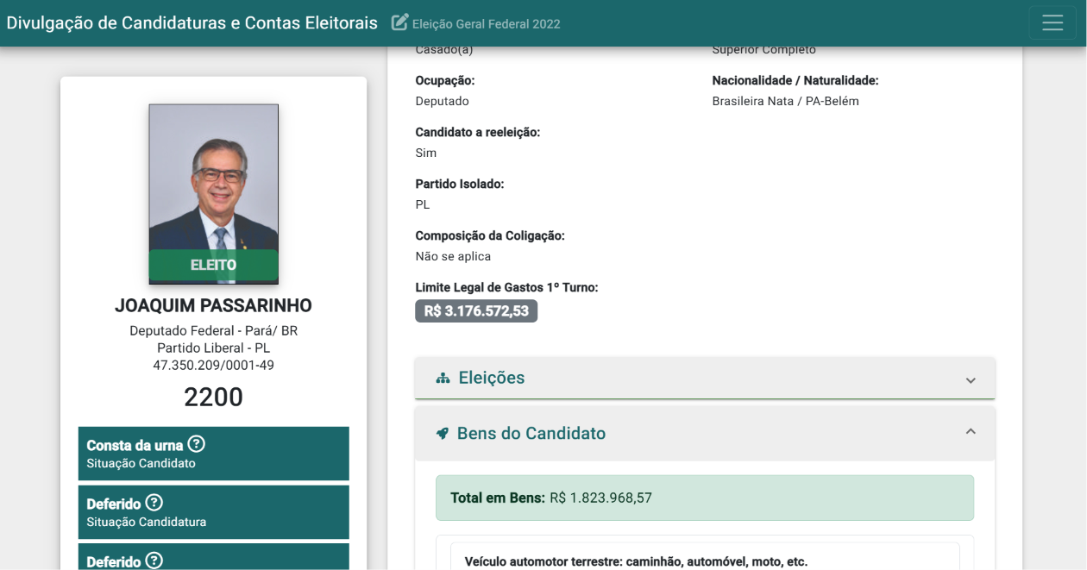The image size is (1087, 570).
Task: Collapse the Bens do Candidato section chevron
Action: pos(971,431)
